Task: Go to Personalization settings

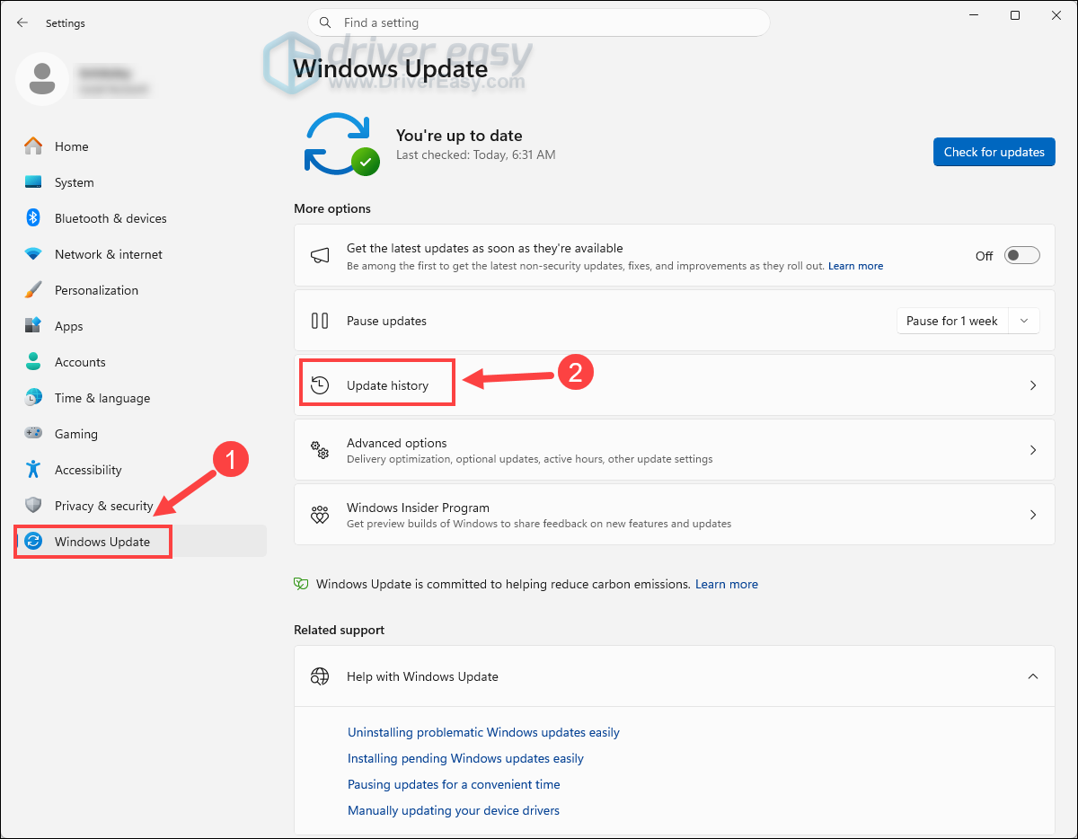Action: tap(141, 290)
